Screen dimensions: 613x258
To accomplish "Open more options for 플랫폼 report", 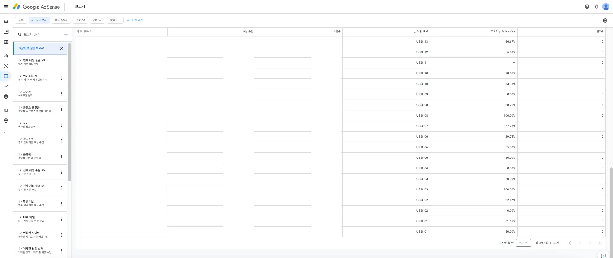I will 62,157.
